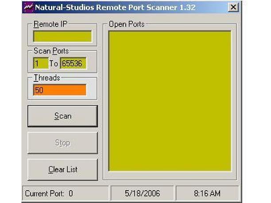Click the end port field showing 65536
This screenshot has height=203, width=271.
tap(73, 63)
